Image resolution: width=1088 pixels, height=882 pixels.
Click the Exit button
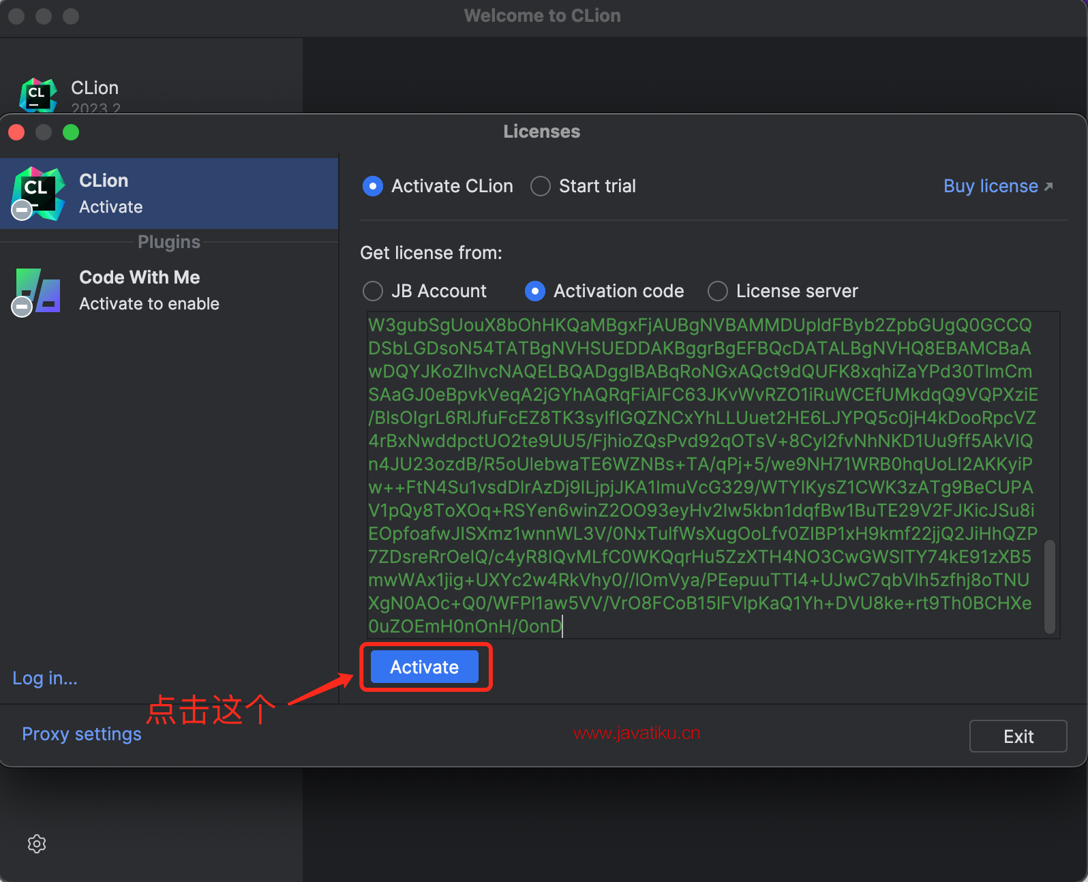pos(1018,736)
